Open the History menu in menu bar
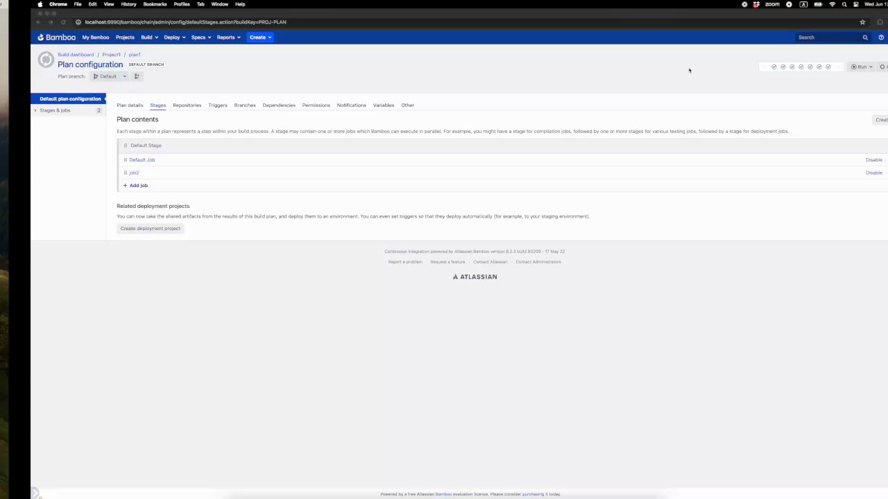 128,4
